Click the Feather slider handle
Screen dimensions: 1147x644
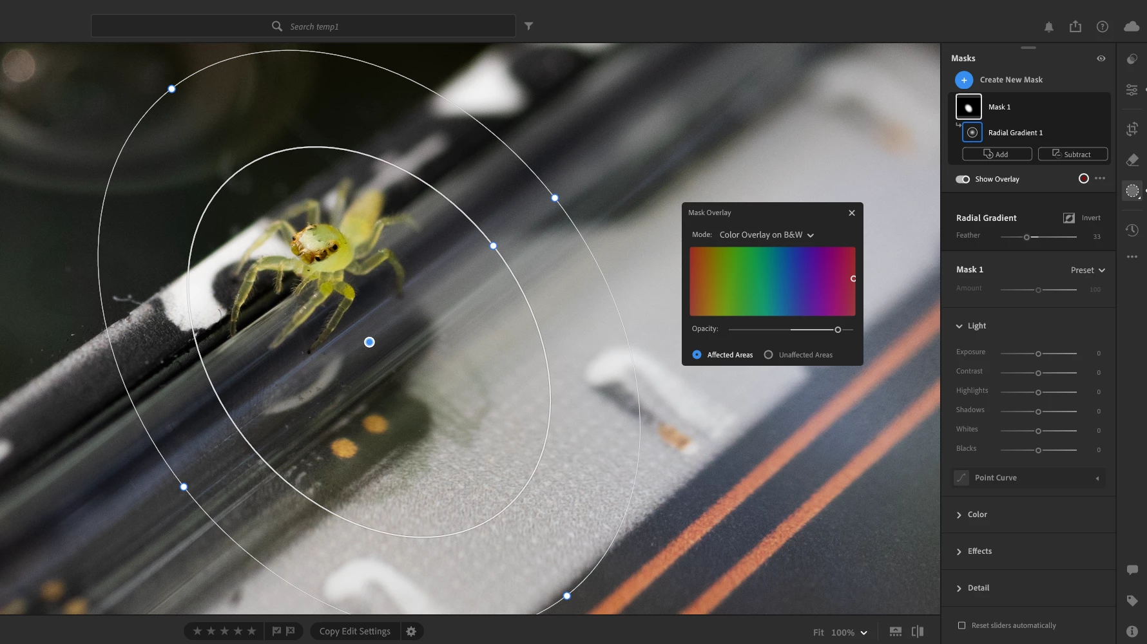[1027, 237]
